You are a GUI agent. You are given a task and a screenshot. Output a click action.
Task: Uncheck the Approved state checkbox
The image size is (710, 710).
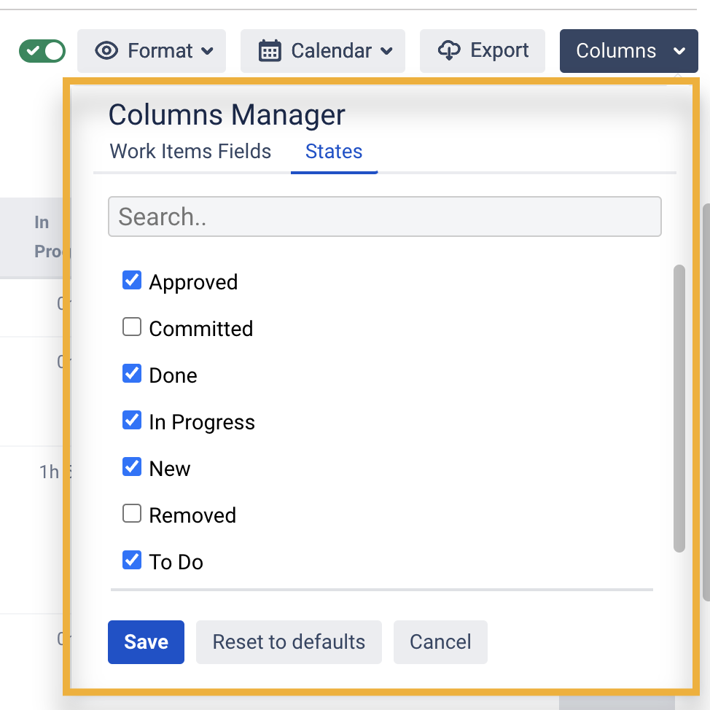(x=132, y=281)
